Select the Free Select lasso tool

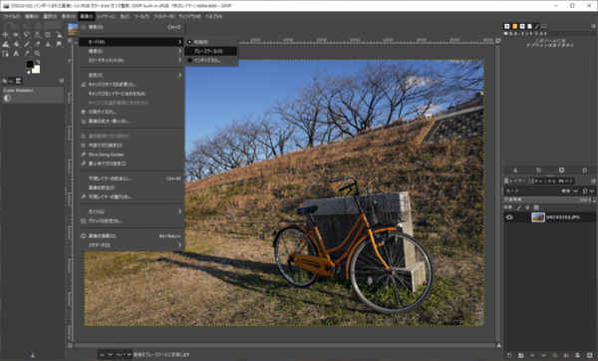[x=27, y=34]
